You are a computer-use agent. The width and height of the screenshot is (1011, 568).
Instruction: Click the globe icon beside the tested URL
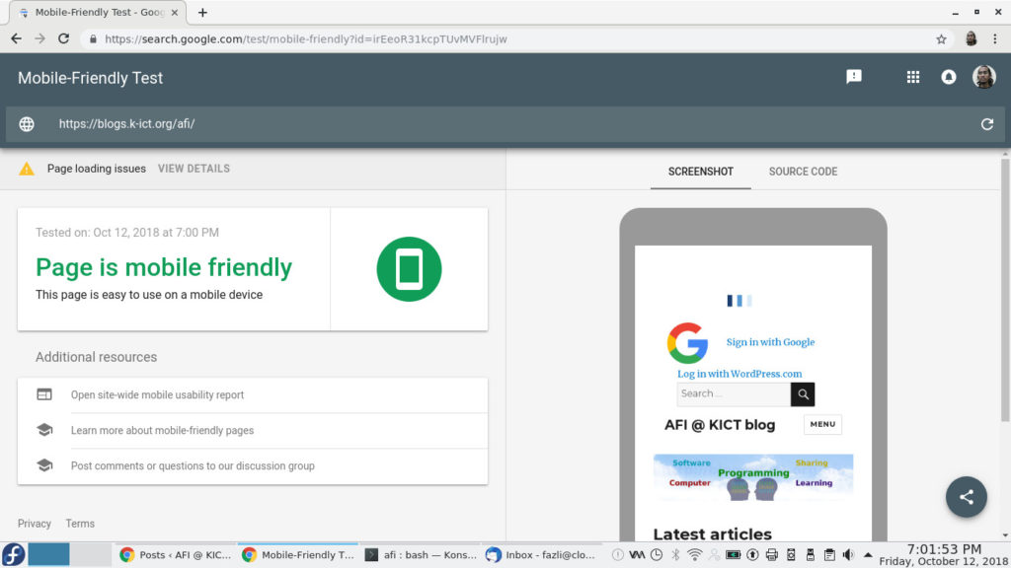coord(27,124)
